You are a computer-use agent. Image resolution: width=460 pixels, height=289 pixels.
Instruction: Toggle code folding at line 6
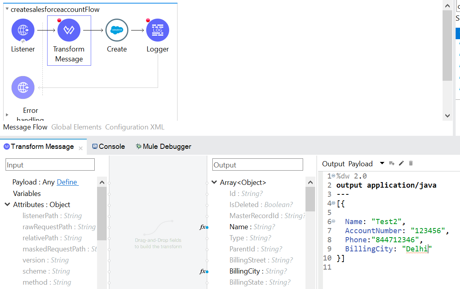click(333, 221)
